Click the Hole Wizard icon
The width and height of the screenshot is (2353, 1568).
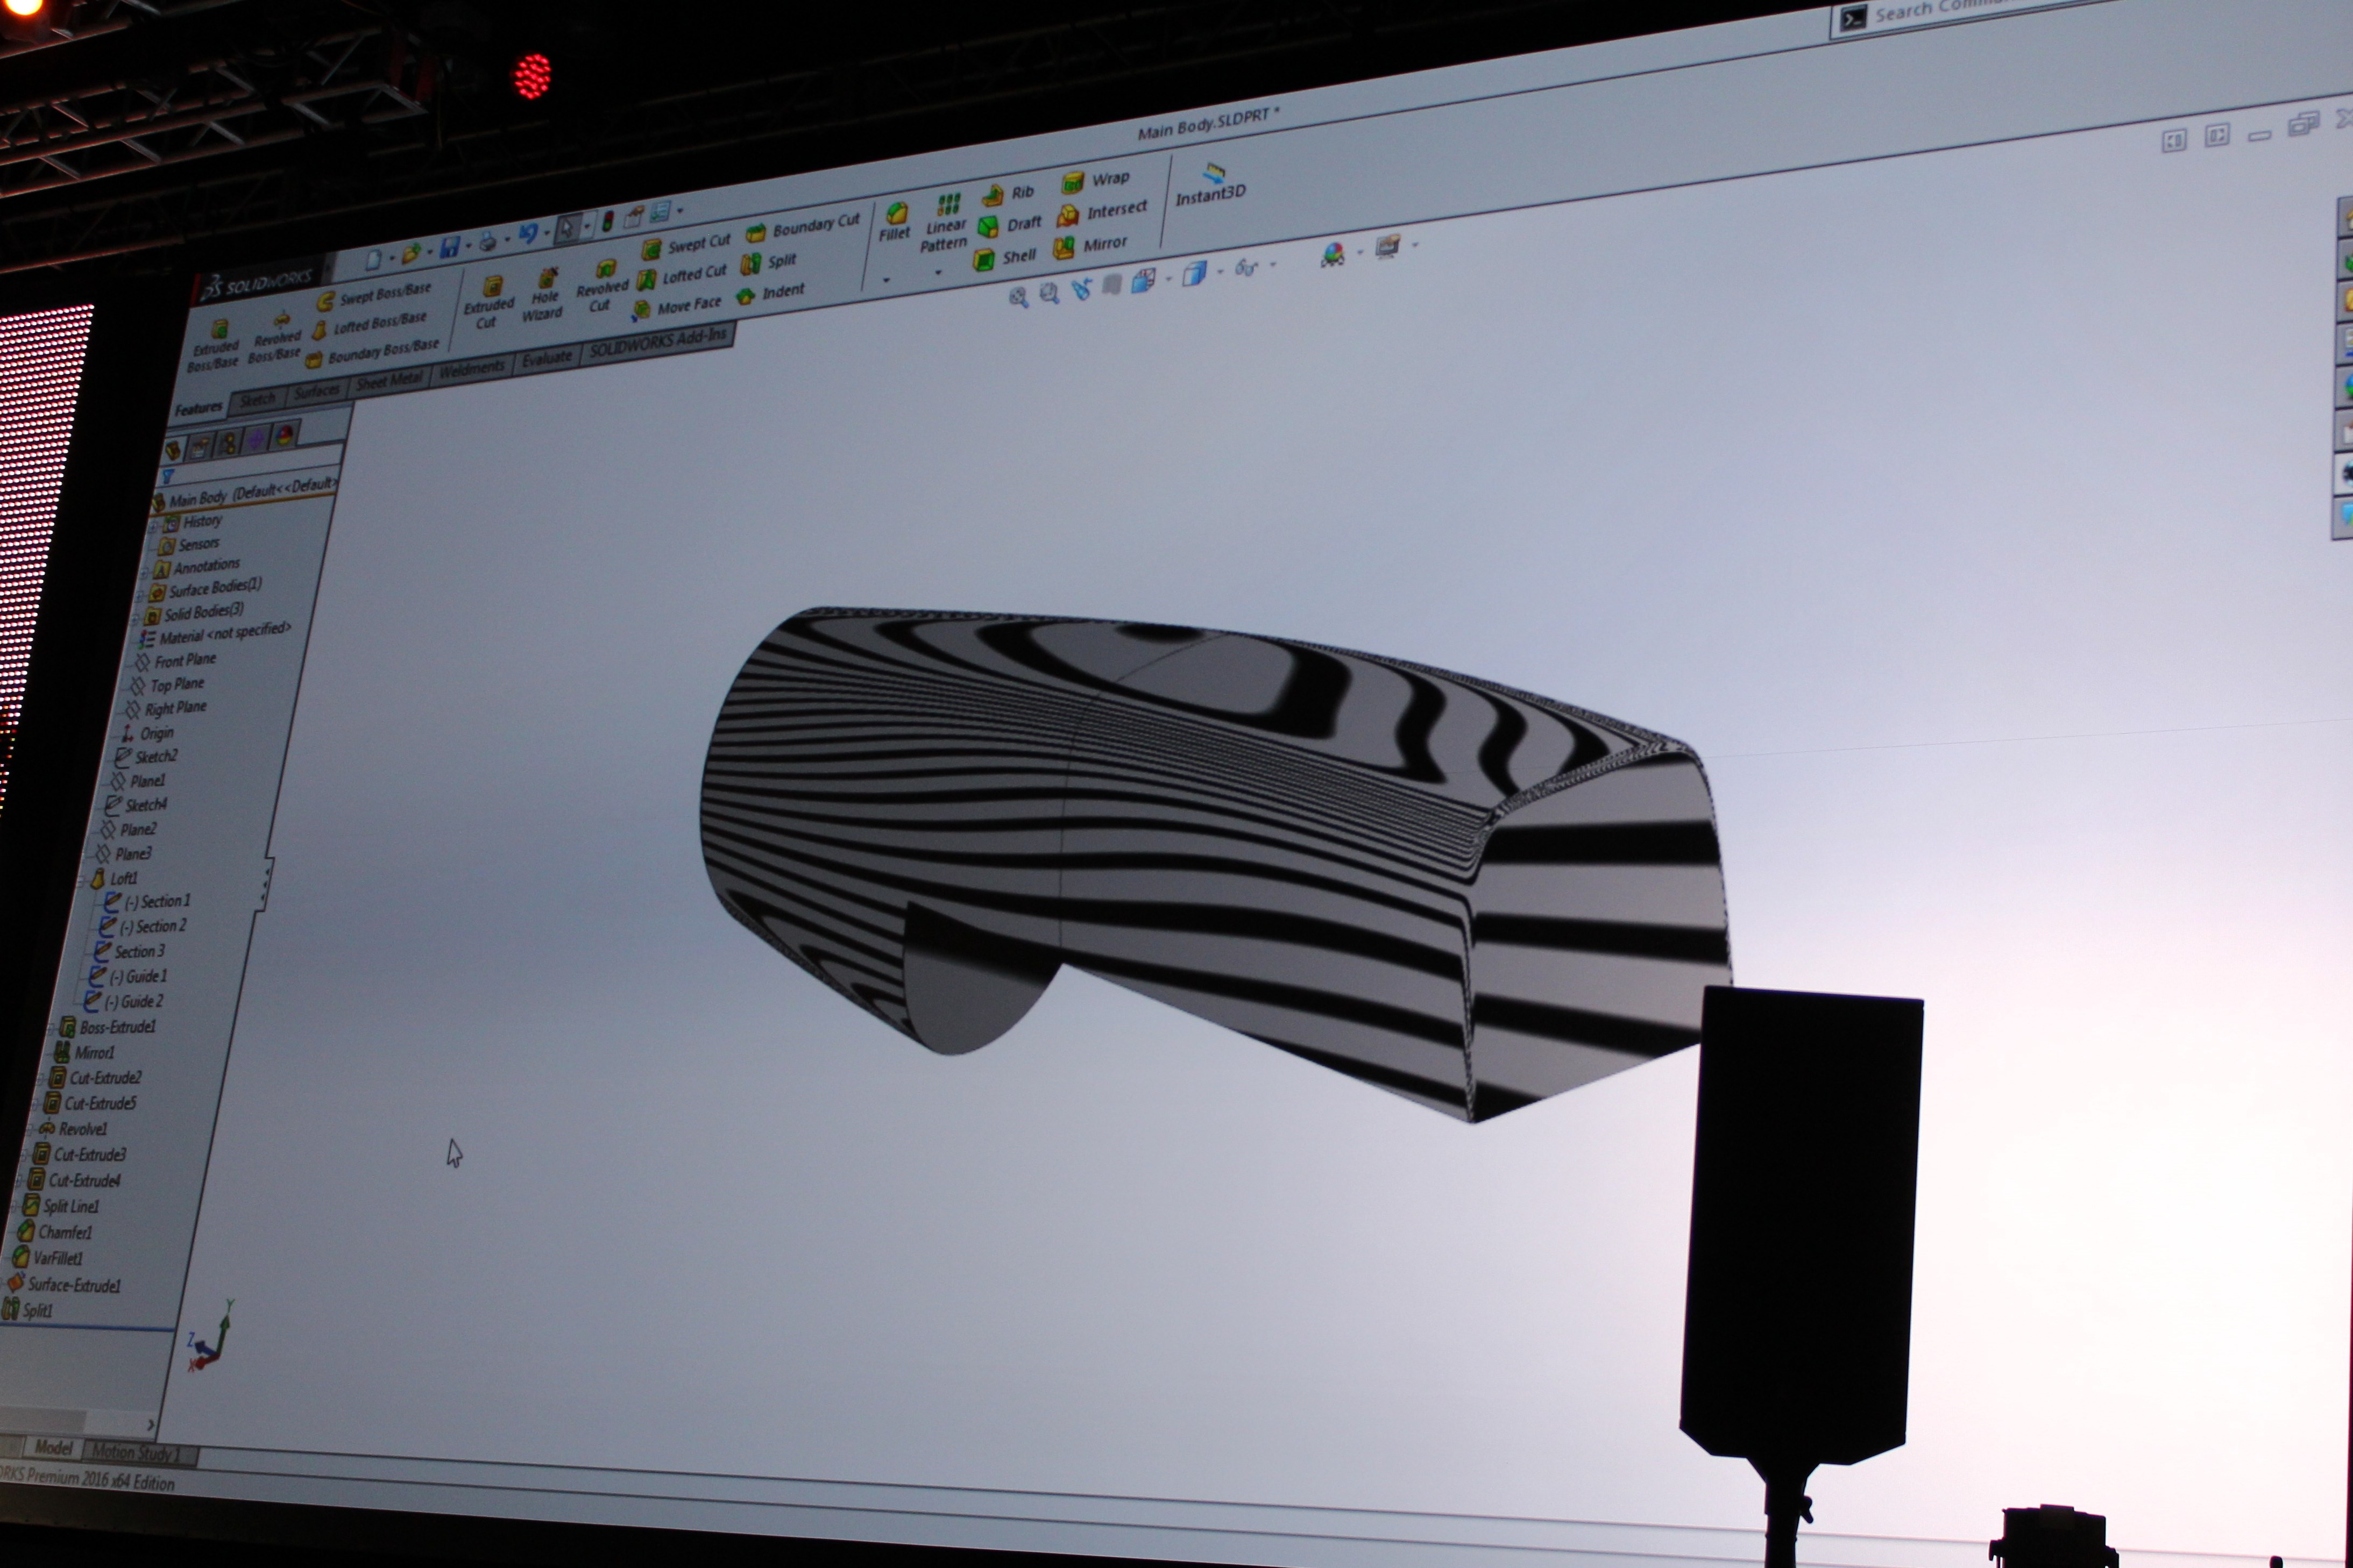tap(547, 278)
